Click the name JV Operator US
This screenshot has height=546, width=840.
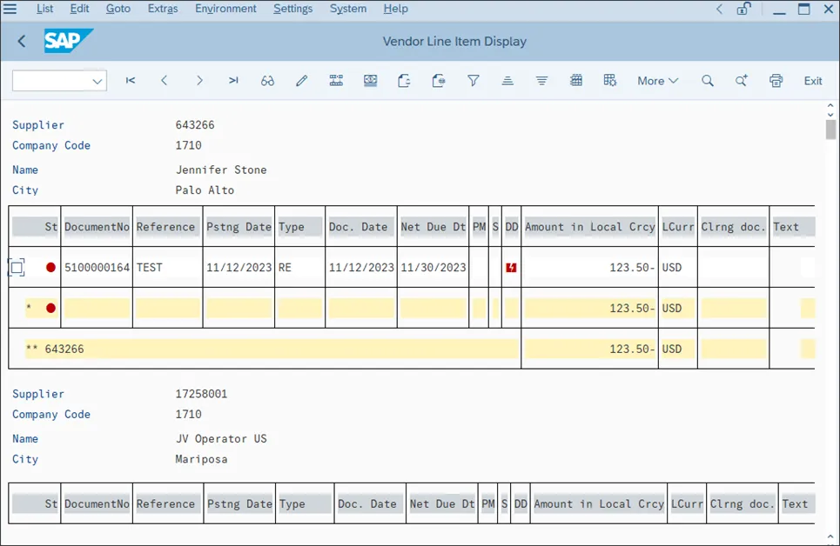(x=221, y=438)
